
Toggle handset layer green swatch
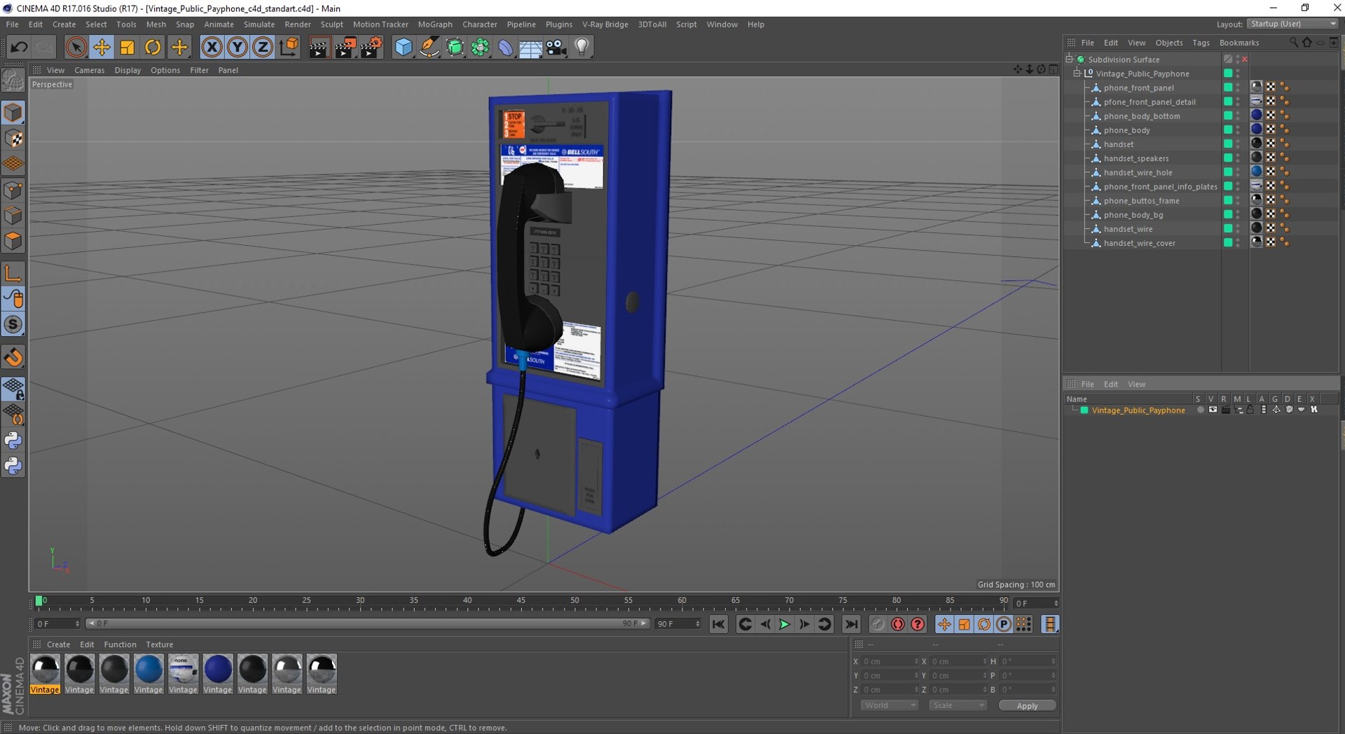coord(1227,144)
